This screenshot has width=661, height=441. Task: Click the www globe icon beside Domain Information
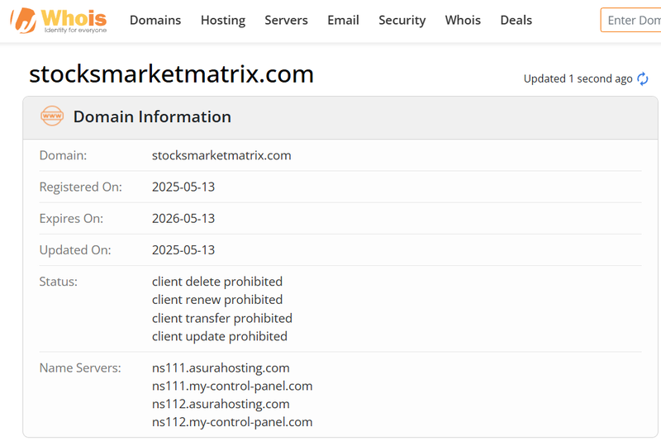point(52,116)
